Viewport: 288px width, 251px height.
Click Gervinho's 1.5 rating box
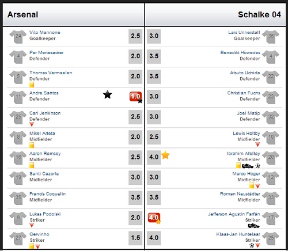[135, 238]
